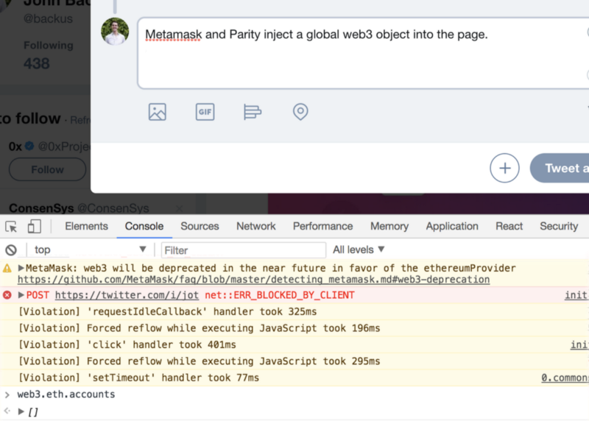Add location with the pin icon
589x421 pixels.
(x=300, y=112)
